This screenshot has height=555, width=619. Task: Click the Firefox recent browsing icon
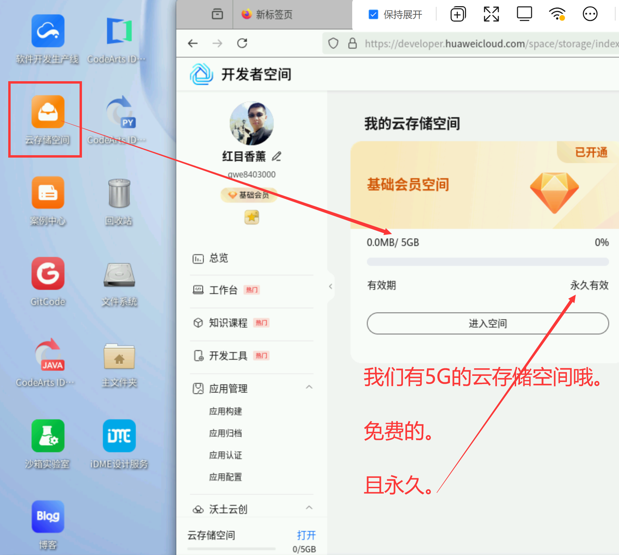click(x=217, y=14)
